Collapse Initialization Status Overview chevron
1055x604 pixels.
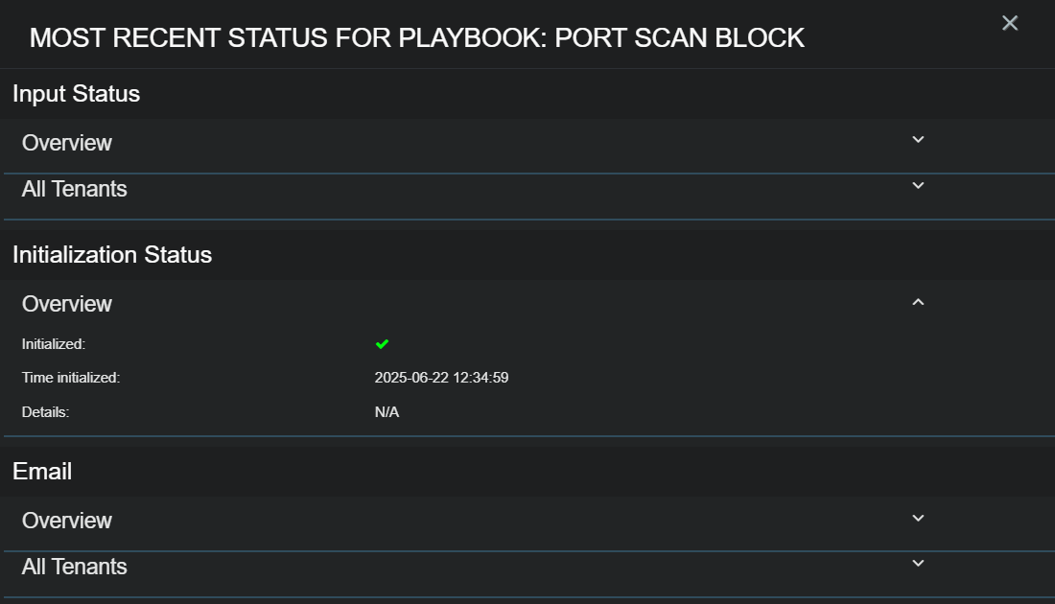[x=918, y=302]
